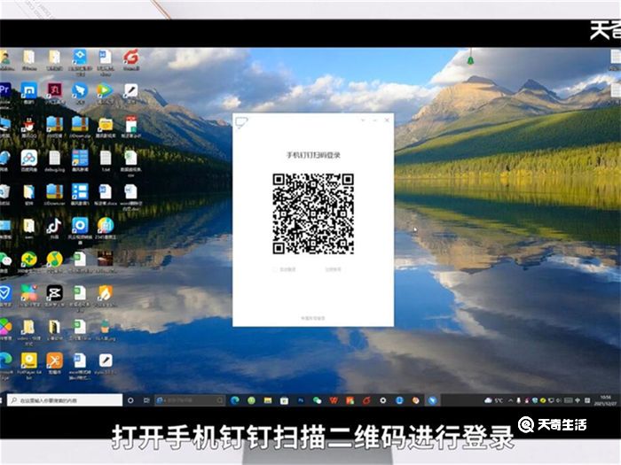This screenshot has width=621, height=465.
Task: Select the CapCut desktop shortcut
Action: tap(54, 293)
